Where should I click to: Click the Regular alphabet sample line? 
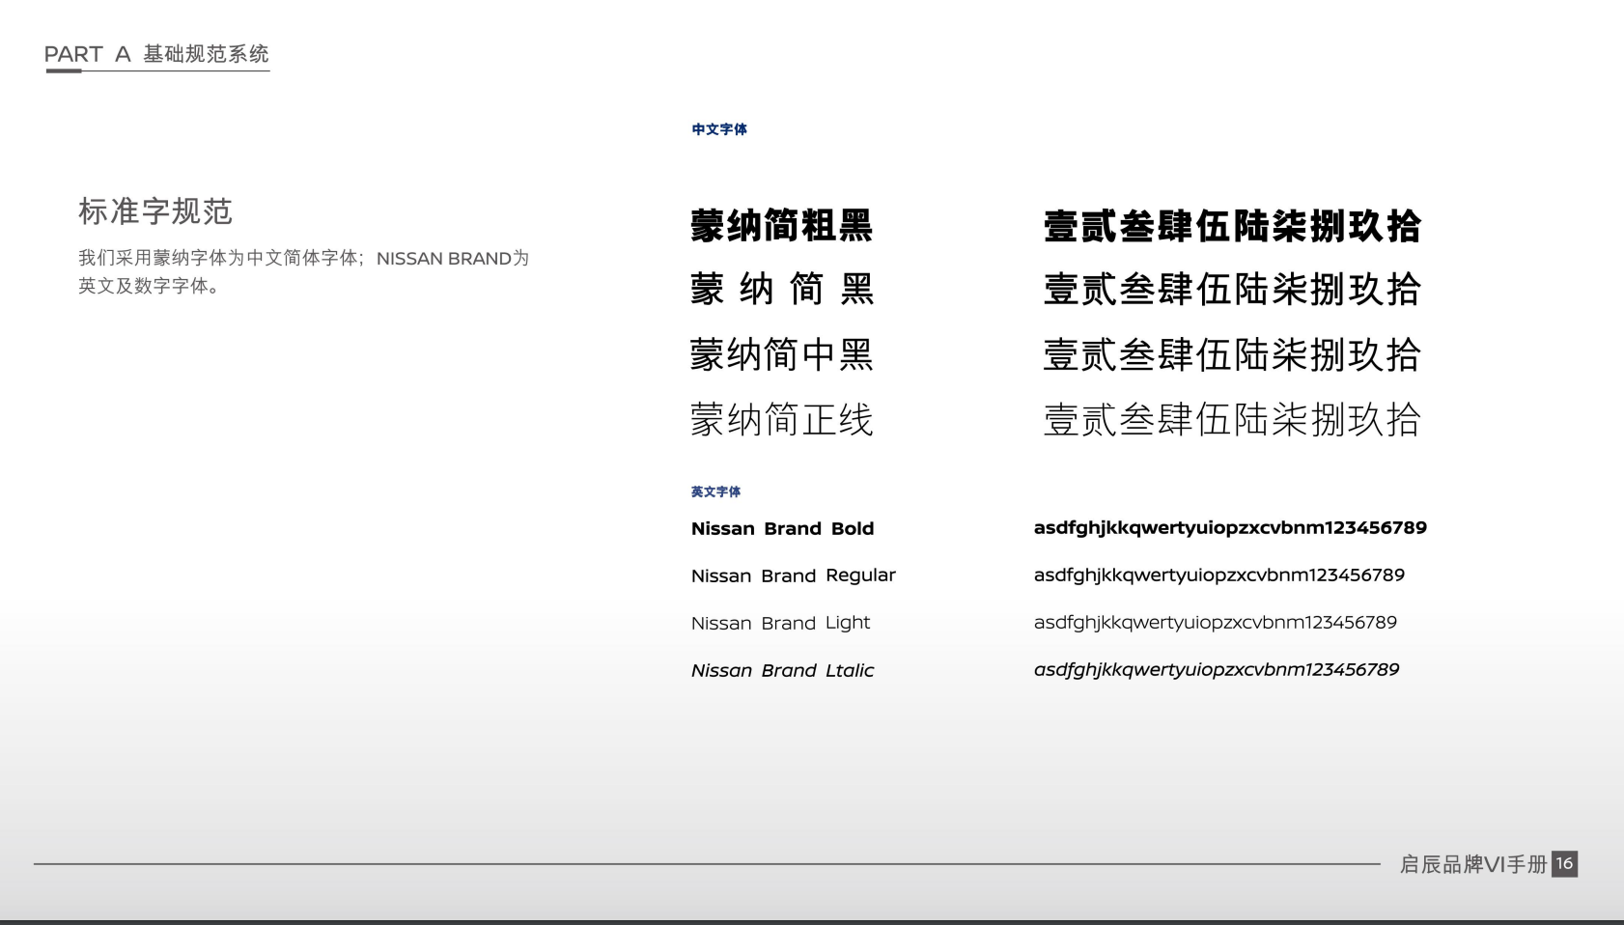tap(1219, 575)
